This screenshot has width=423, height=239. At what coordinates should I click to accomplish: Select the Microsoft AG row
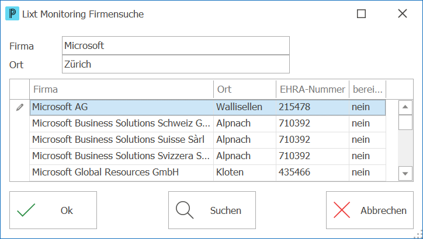click(208, 107)
